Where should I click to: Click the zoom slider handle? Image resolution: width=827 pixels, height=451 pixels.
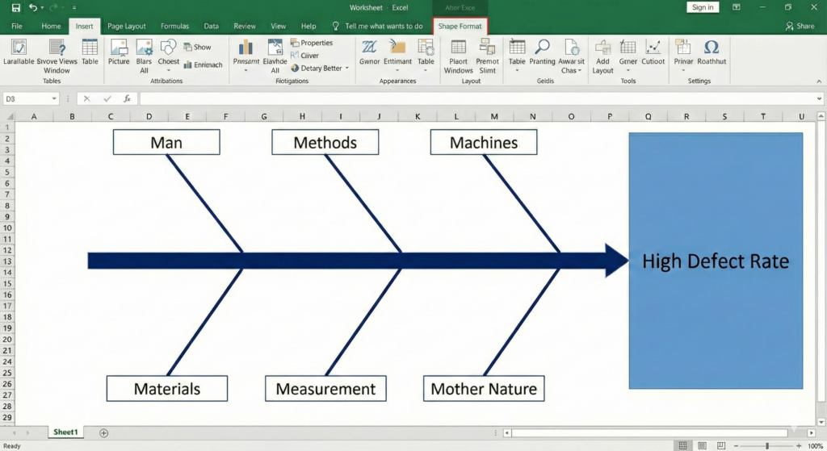pyautogui.click(x=767, y=445)
